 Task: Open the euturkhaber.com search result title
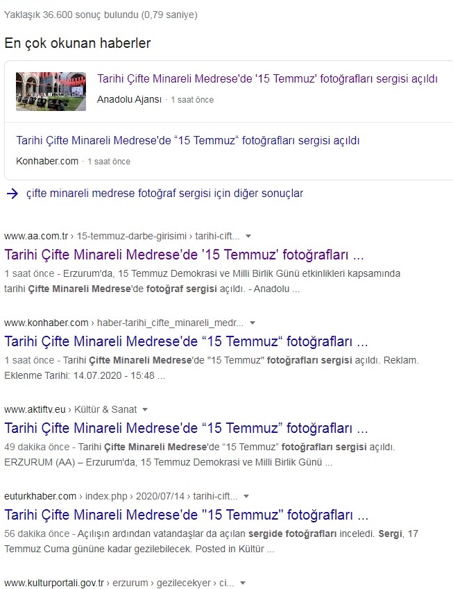[x=186, y=515]
